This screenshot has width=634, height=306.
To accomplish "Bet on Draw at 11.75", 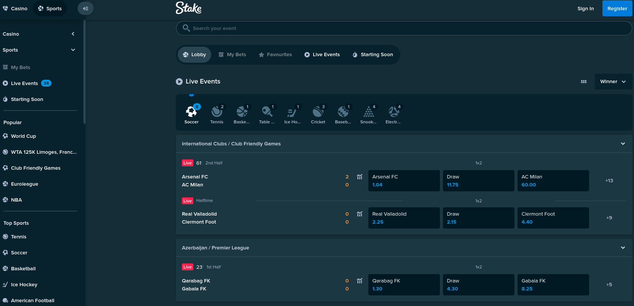I will click(479, 181).
